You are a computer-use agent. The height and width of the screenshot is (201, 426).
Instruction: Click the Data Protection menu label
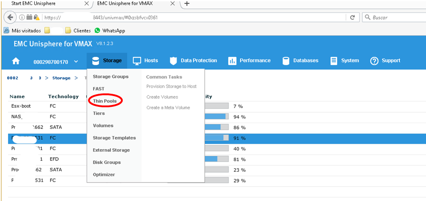pos(199,60)
